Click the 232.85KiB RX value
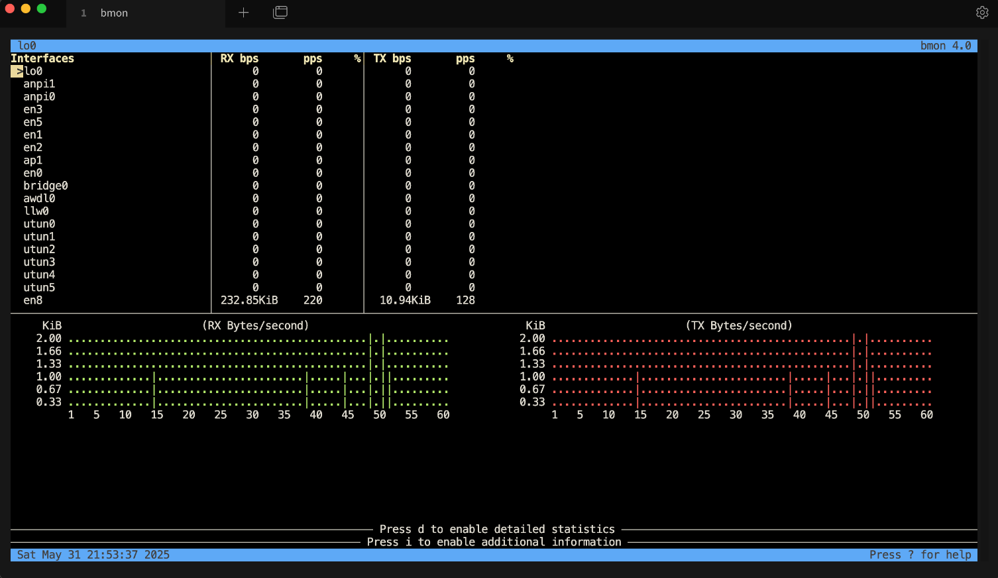Image resolution: width=998 pixels, height=578 pixels. pyautogui.click(x=249, y=300)
